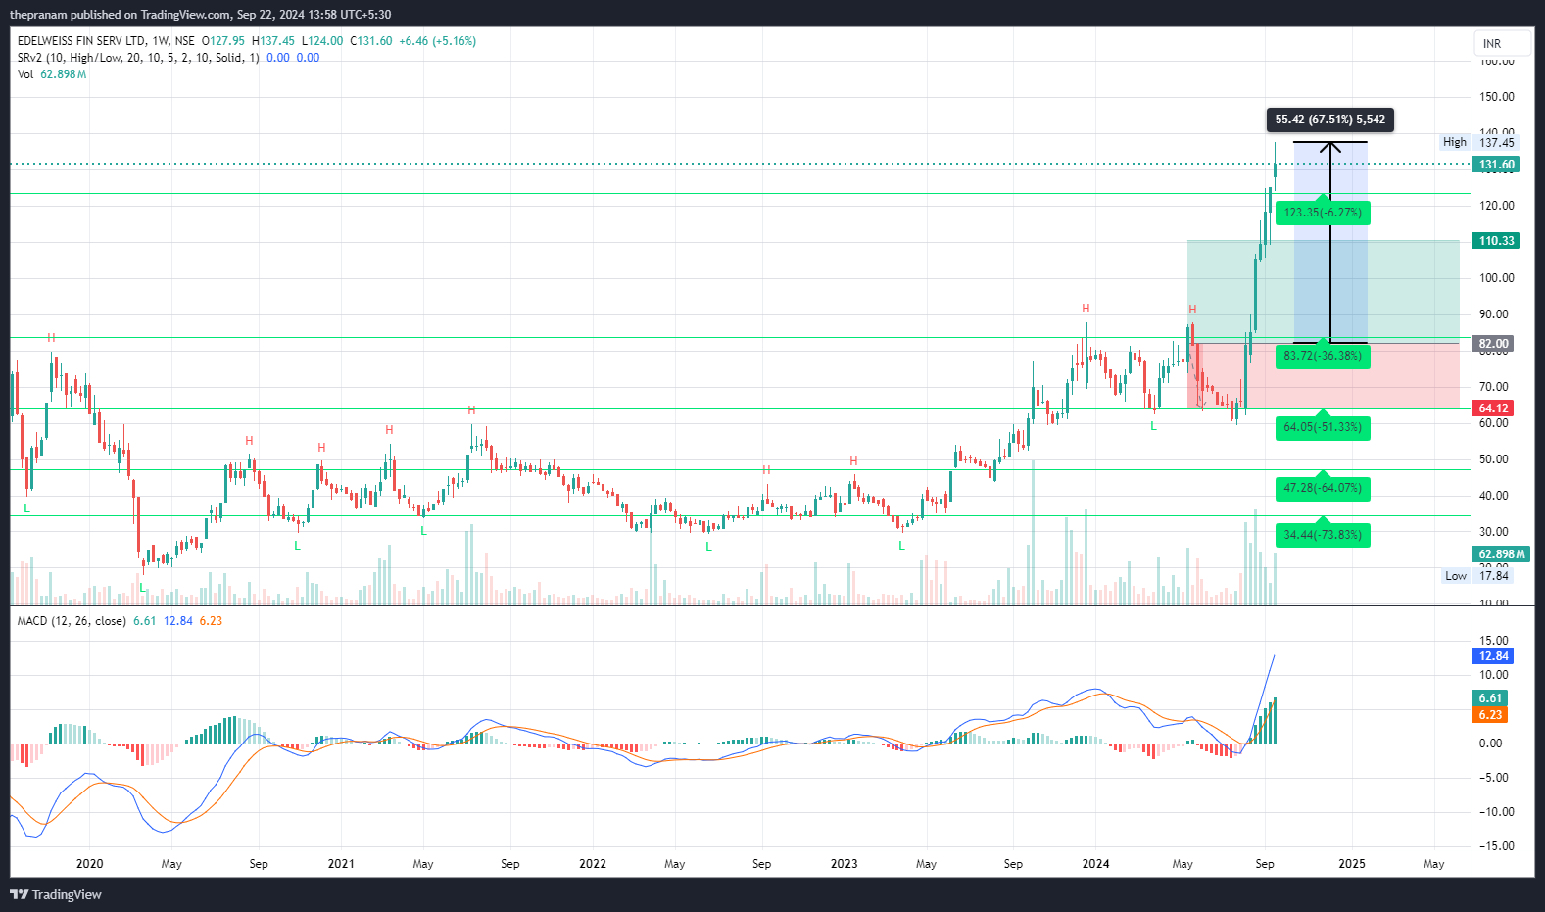Click the MACD (12, 26, close) legend

tap(72, 621)
